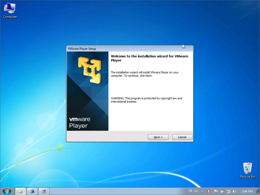Open the Computer desktop icon
Screen dimensions: 260x195
[10, 11]
